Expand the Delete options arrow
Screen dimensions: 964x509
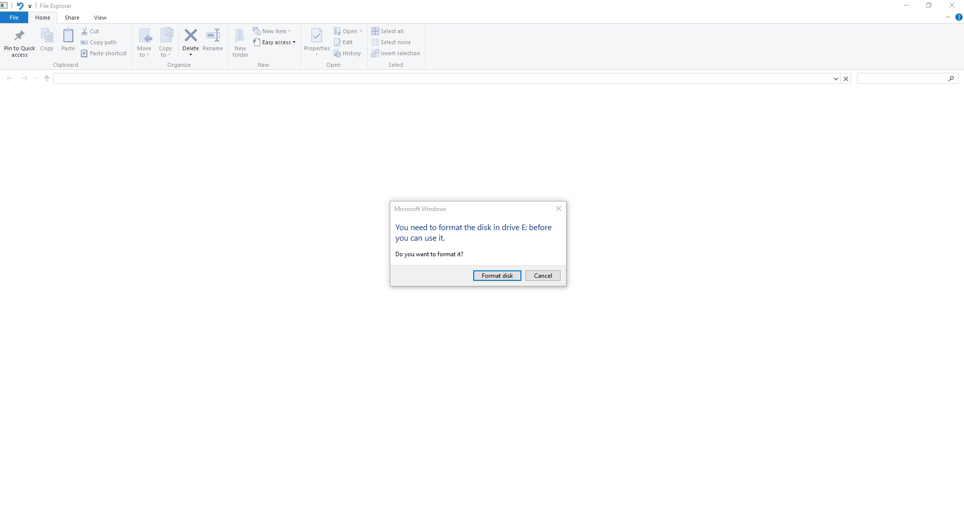(190, 55)
